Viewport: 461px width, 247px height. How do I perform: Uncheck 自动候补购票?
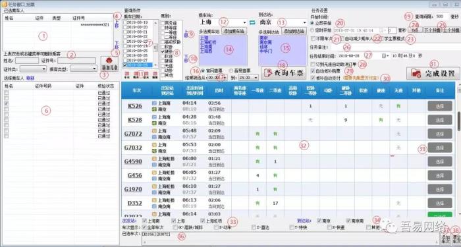tap(313, 71)
